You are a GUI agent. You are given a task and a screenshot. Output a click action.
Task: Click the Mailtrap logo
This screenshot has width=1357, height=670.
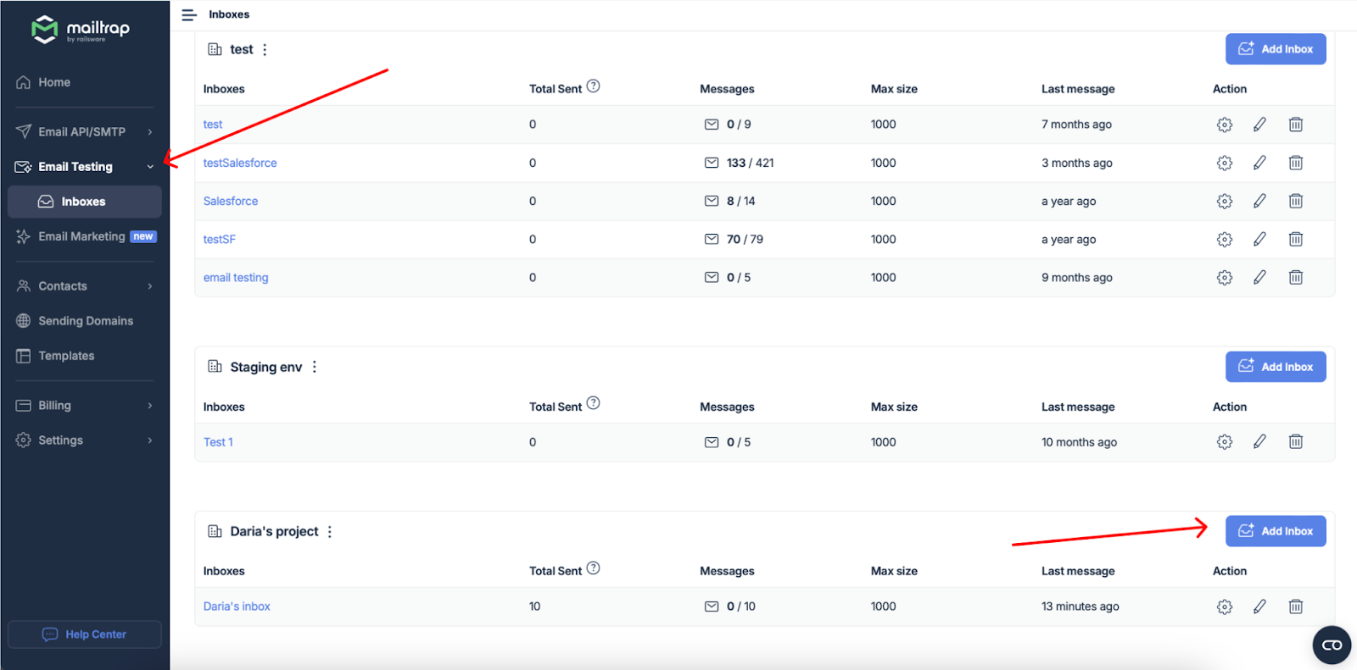click(81, 30)
